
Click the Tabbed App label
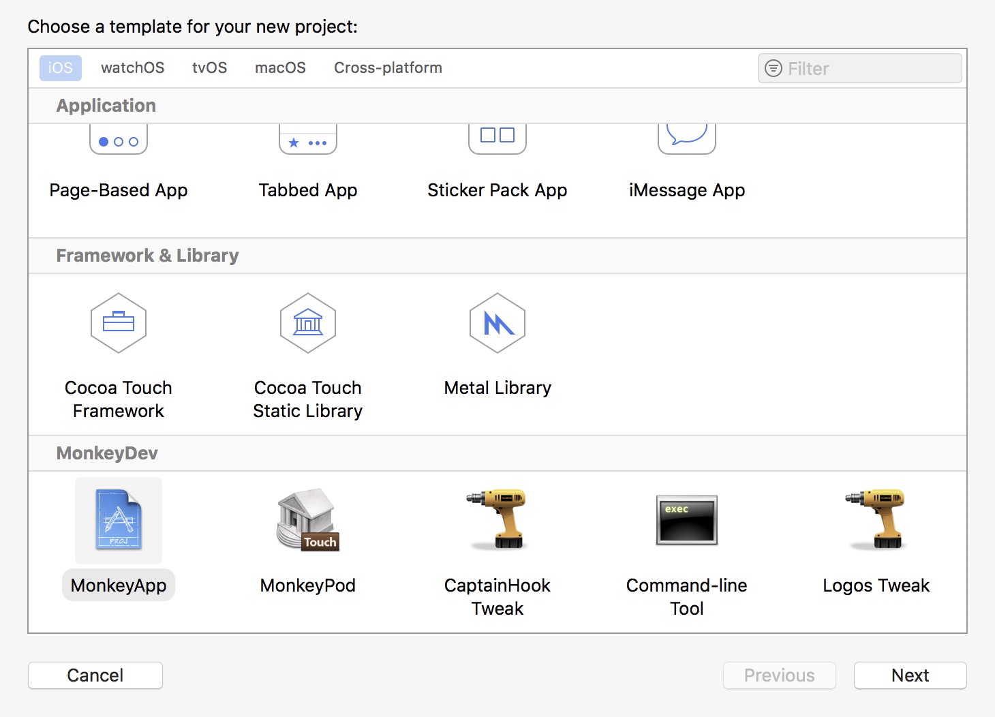308,190
